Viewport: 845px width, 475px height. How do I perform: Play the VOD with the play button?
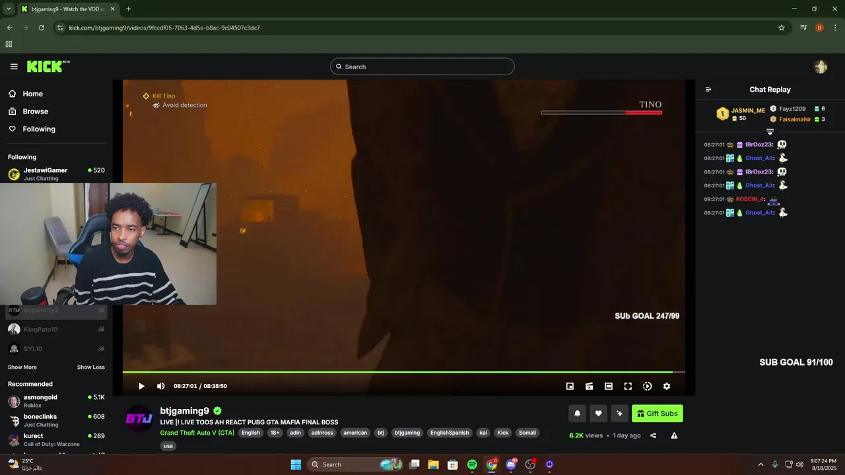point(141,386)
